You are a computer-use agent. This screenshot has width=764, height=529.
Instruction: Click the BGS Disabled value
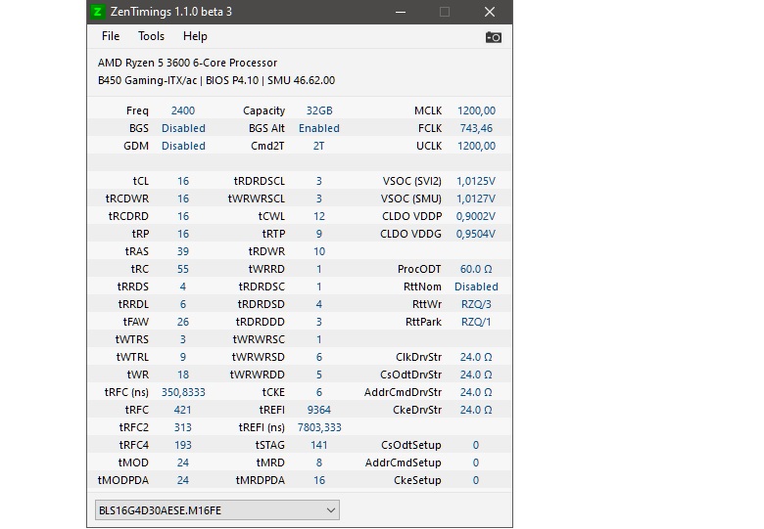coord(183,128)
